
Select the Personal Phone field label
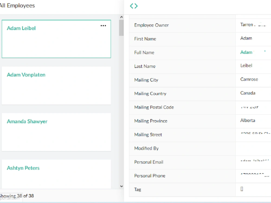(150, 176)
